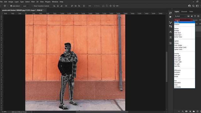
Task: Collapse the blend mode dropdown field
Action: pos(183,20)
